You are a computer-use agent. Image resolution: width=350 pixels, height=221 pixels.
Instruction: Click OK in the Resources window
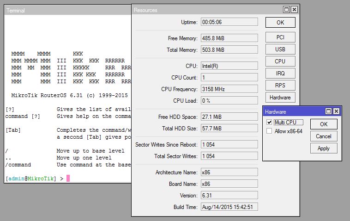pyautogui.click(x=280, y=22)
